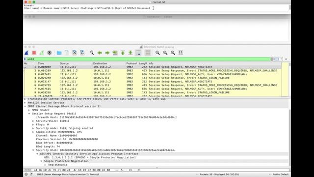Open expert information status bar icon
314x177 pixels.
[26, 175]
